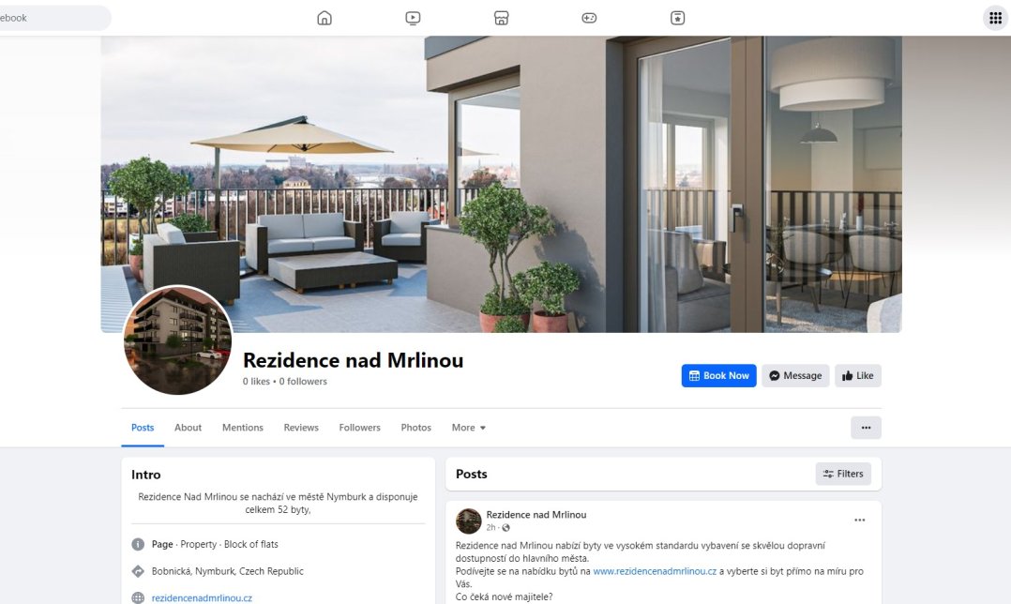Screen dimensions: 1011x604
Task: Open the Facebook Home icon
Action: tap(324, 18)
